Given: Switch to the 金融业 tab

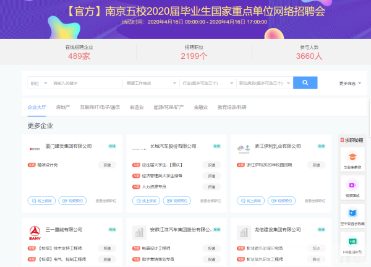Looking at the screenshot, I should [x=200, y=107].
